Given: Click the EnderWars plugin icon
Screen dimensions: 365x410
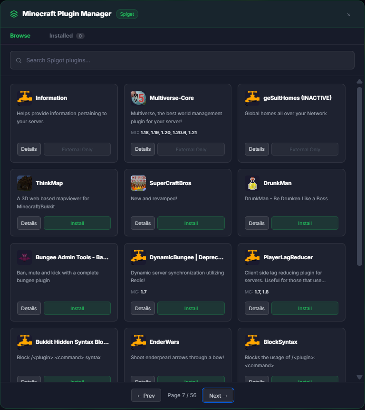Looking at the screenshot, I should (x=138, y=342).
